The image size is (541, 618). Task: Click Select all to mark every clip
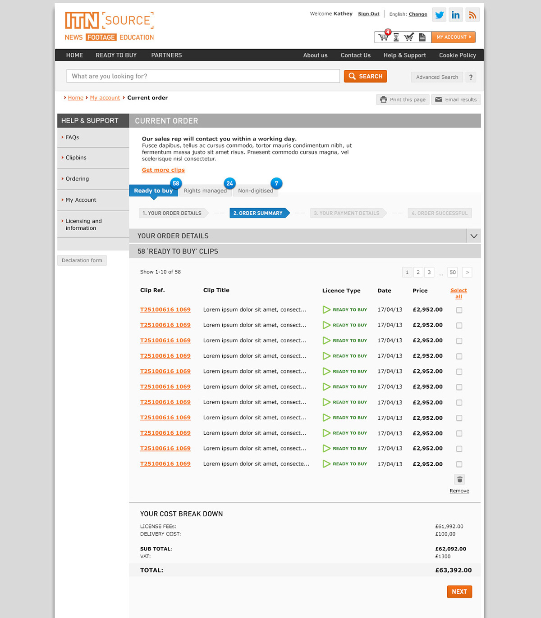[458, 293]
